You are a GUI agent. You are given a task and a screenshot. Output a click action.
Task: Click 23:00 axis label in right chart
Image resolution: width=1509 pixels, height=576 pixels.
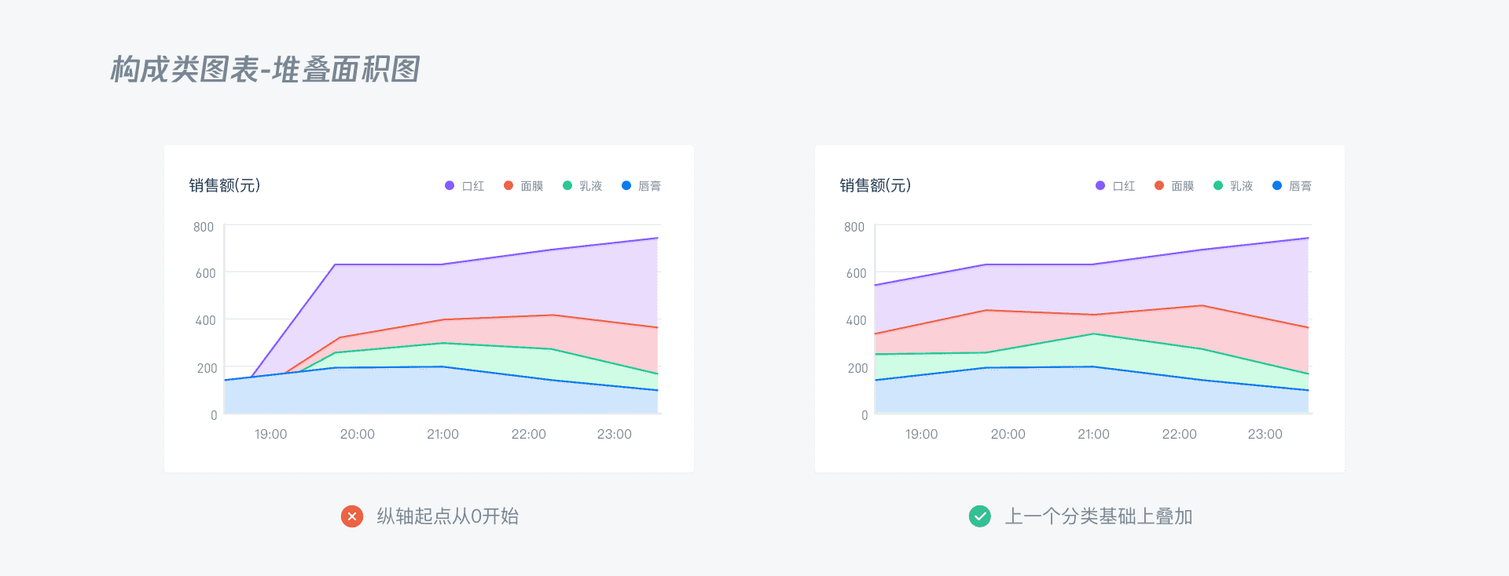[1265, 434]
